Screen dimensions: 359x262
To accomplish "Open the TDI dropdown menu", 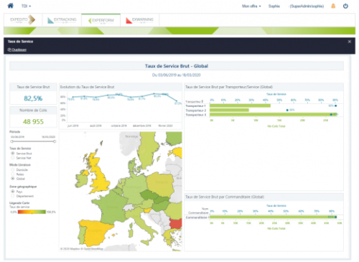I will 26,6.
